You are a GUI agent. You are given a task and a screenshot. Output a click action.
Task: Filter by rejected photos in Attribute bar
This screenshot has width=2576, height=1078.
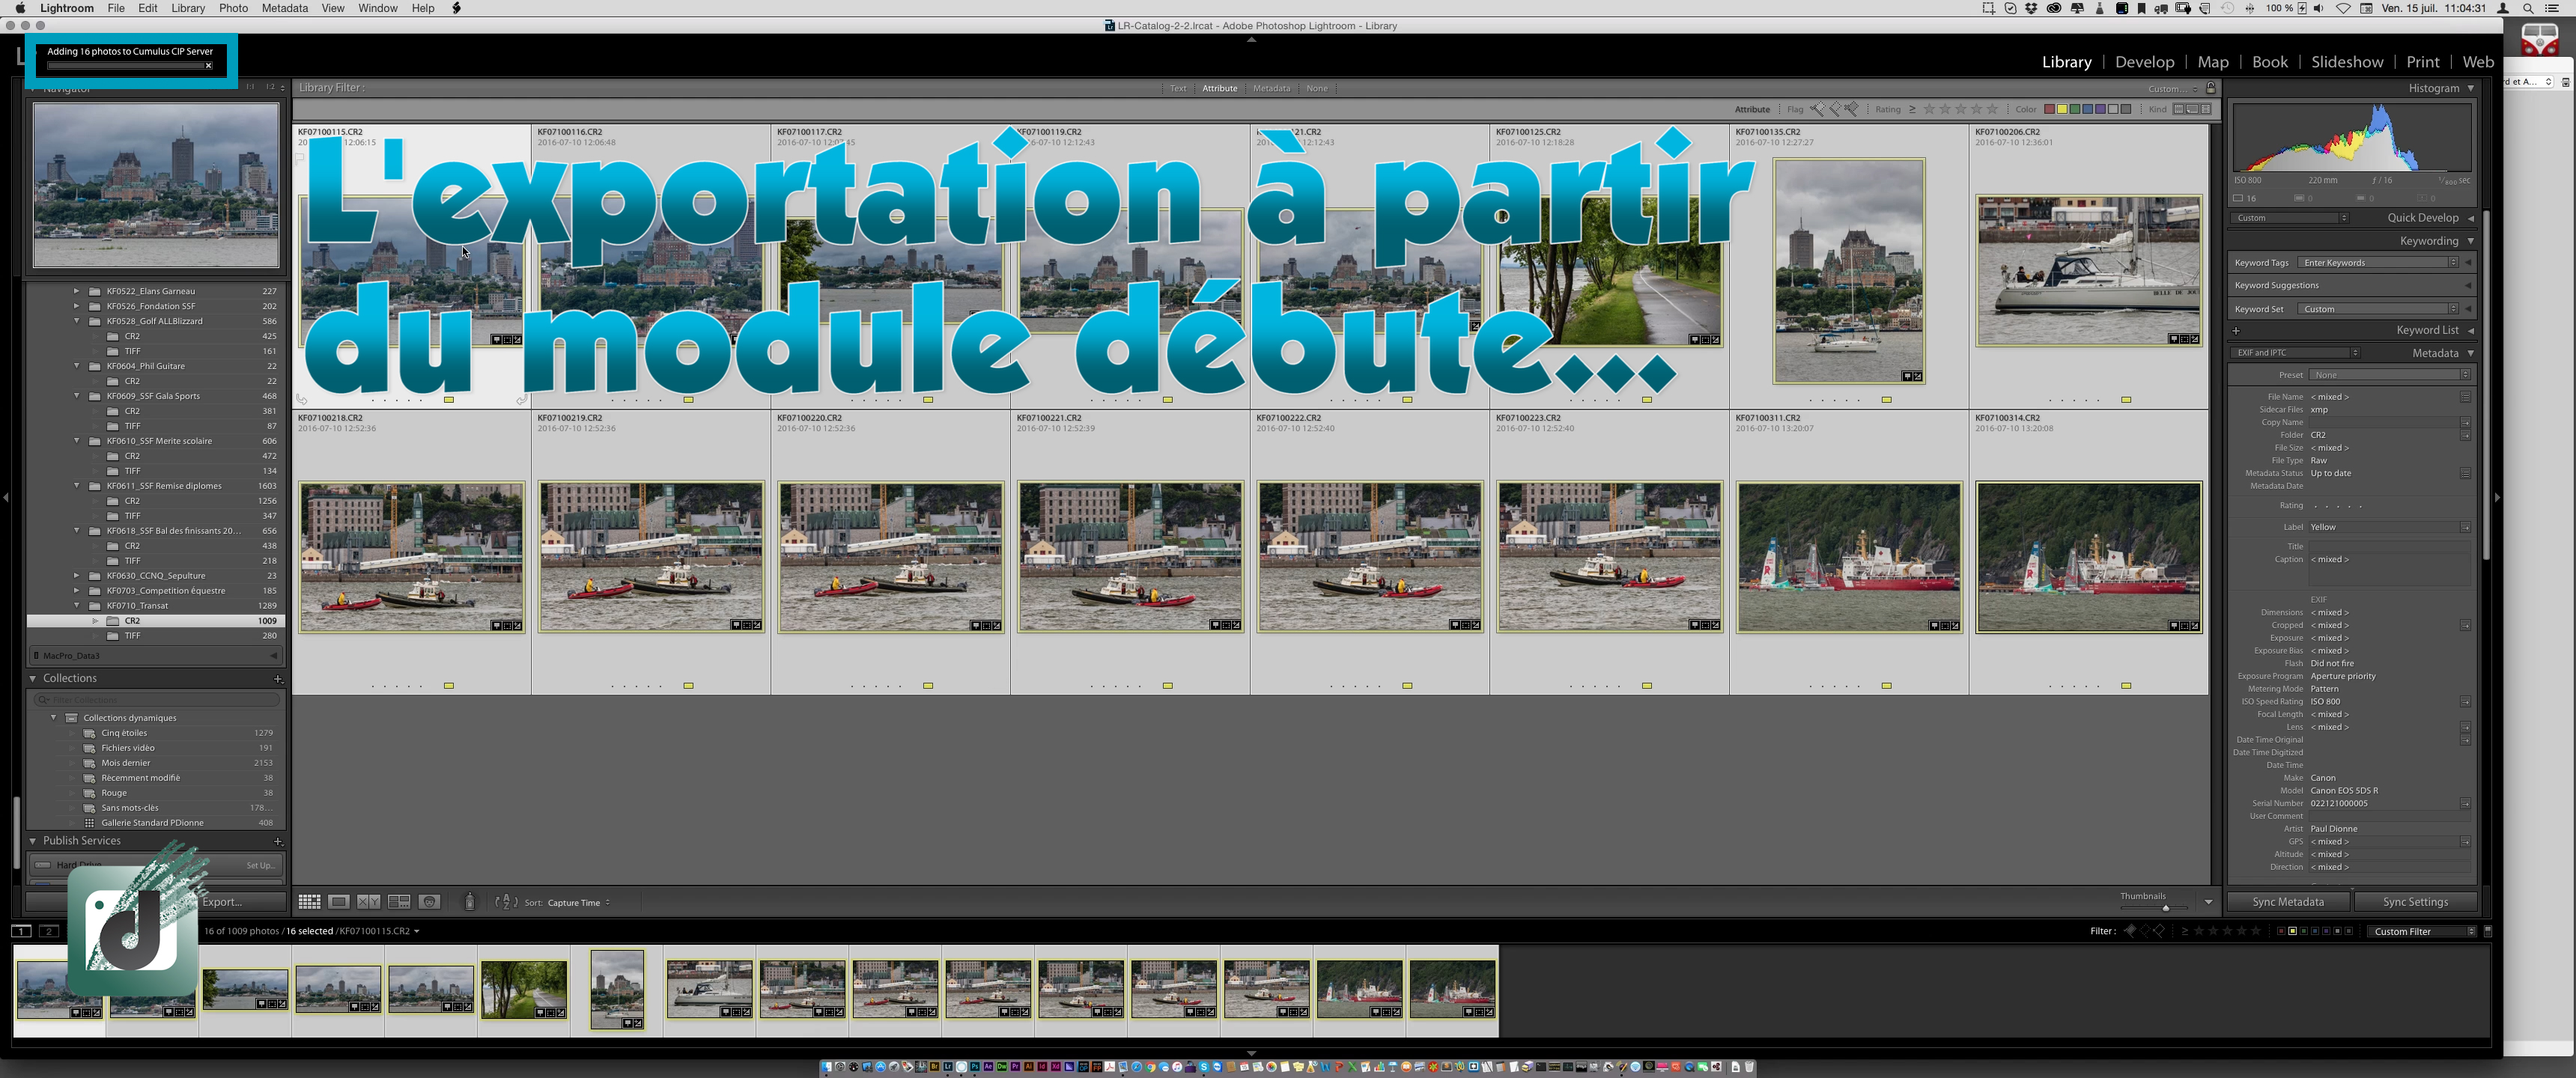point(1851,109)
